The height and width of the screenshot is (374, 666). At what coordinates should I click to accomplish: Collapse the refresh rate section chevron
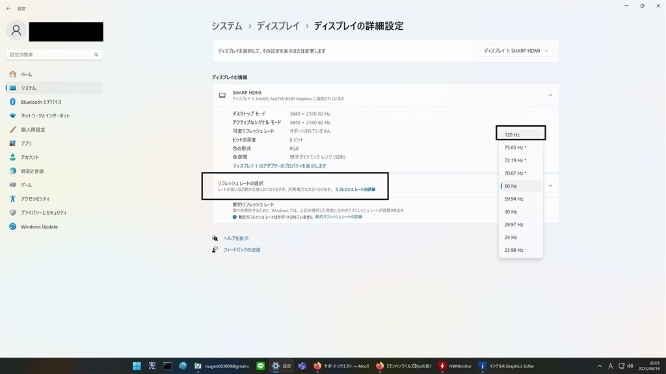tap(550, 186)
